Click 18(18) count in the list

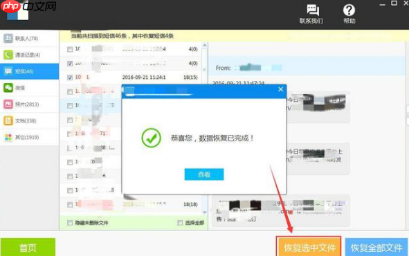pyautogui.click(x=190, y=204)
